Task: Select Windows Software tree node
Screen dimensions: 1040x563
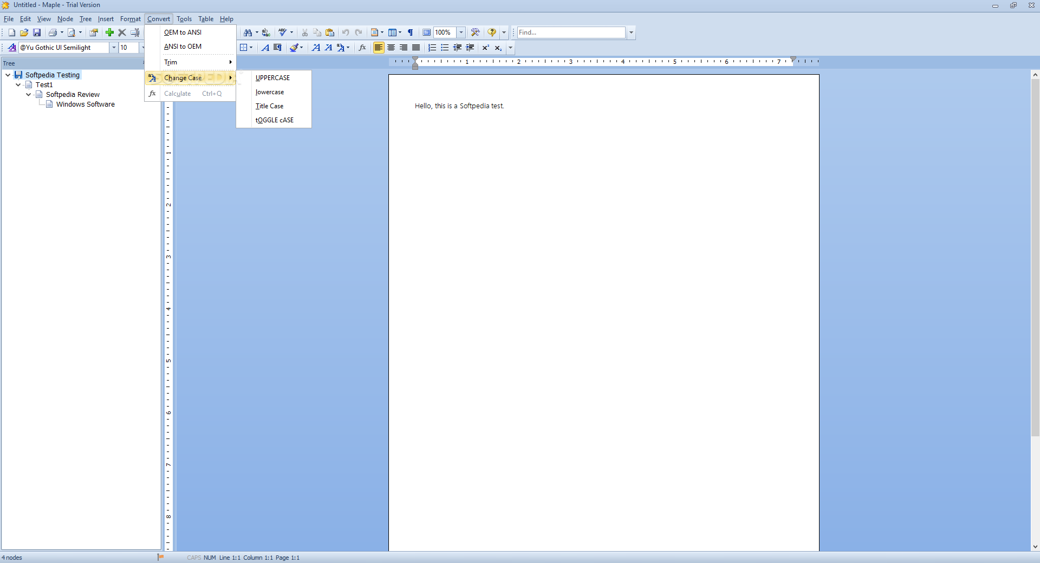Action: [85, 104]
